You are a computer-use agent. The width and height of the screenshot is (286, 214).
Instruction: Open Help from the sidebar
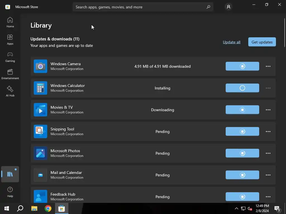pos(10,192)
